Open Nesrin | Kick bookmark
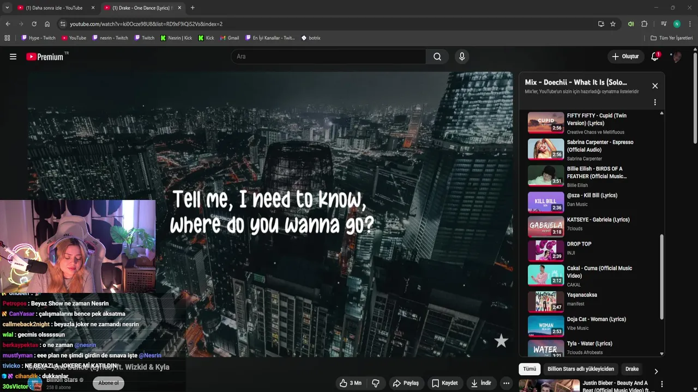698x392 pixels. (176, 38)
